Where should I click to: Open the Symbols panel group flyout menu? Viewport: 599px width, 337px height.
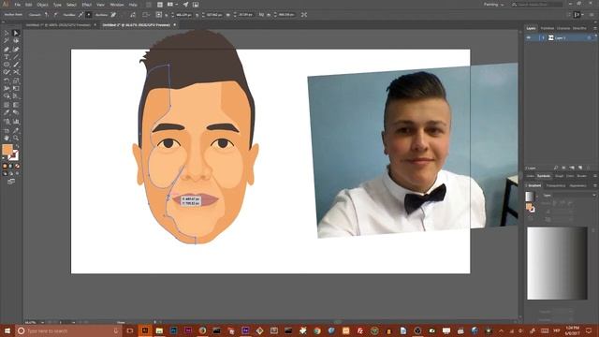[594, 176]
